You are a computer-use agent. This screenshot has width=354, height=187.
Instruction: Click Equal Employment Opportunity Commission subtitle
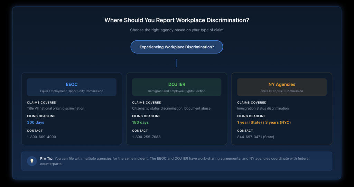click(x=72, y=91)
